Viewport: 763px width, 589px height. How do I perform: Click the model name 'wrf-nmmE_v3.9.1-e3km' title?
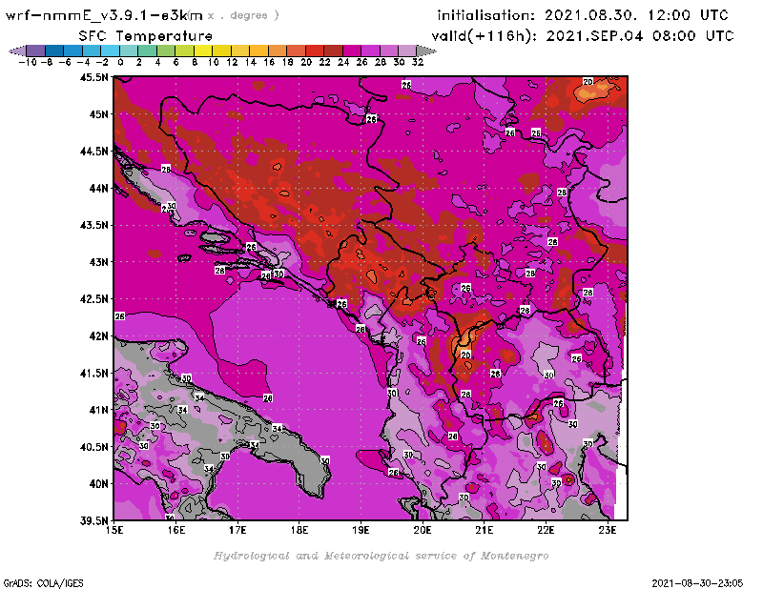tap(104, 15)
